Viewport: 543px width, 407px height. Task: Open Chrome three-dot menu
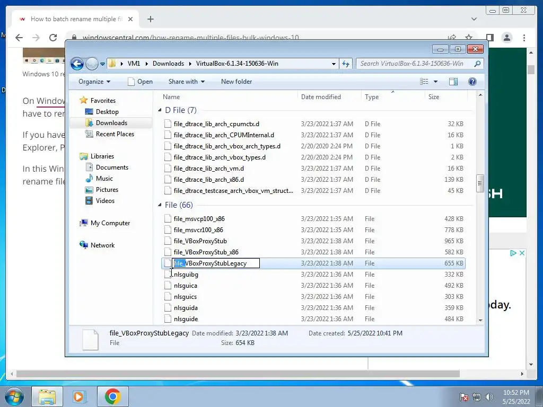(x=524, y=38)
